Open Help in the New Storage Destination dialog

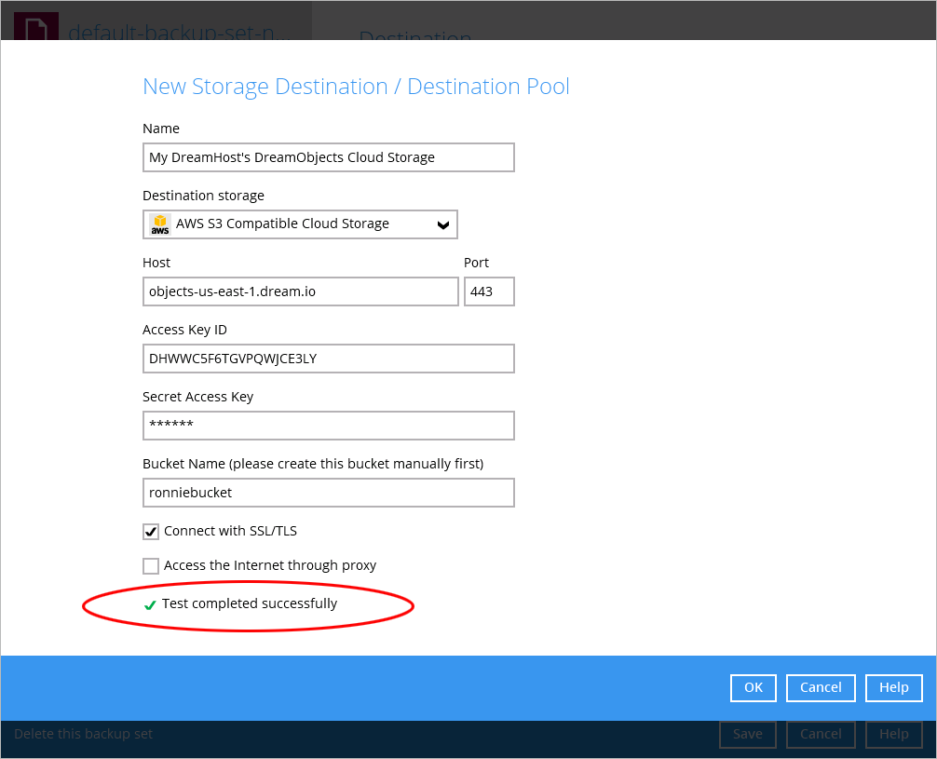click(894, 688)
